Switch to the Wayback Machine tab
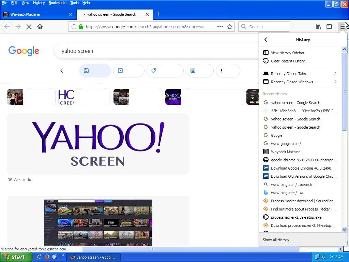Viewport: 349px width, 262px height. pos(38,14)
